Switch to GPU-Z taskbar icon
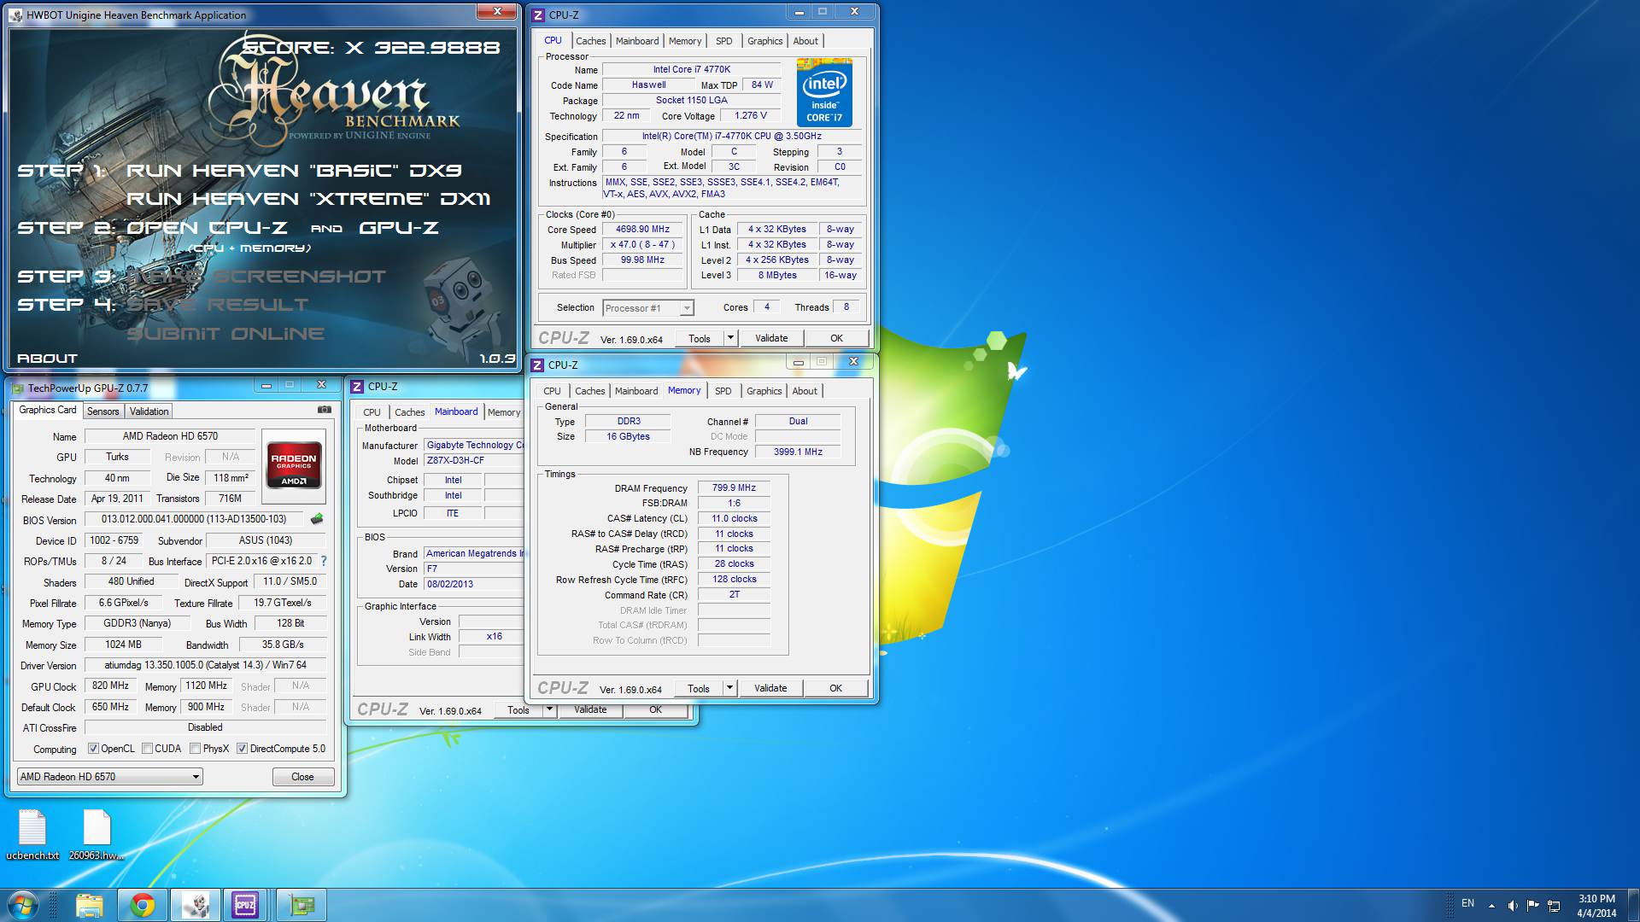Screen dimensions: 1640x922 point(302,905)
